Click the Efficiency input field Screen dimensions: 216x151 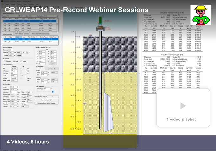(11, 50)
